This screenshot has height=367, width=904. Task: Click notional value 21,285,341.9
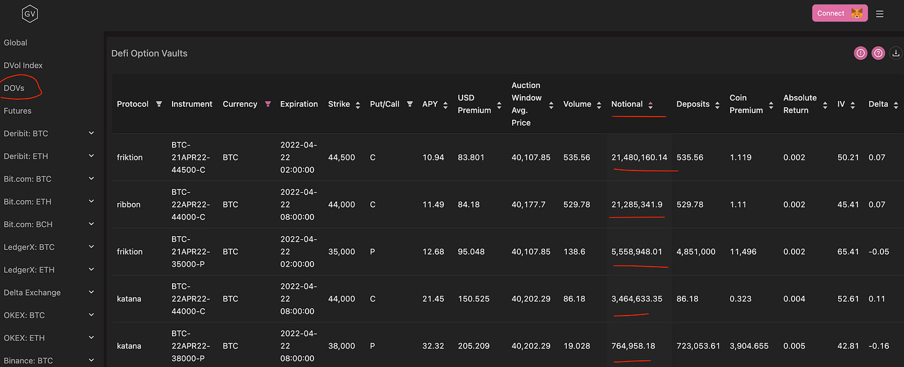(637, 205)
